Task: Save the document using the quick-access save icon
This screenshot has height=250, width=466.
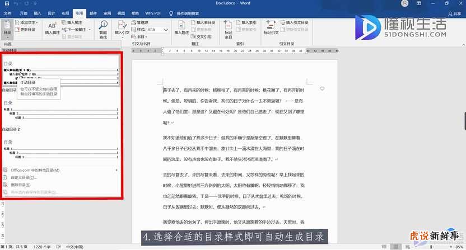Action: 7,3
